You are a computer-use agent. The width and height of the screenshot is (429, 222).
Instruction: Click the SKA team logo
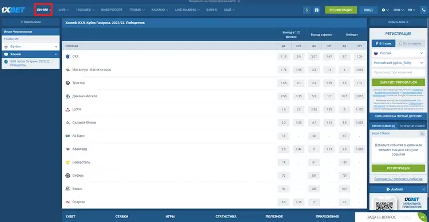[68, 57]
